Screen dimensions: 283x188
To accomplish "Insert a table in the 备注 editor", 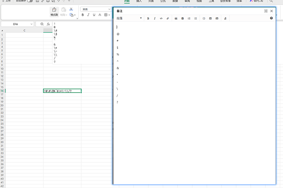I will point(210,18).
